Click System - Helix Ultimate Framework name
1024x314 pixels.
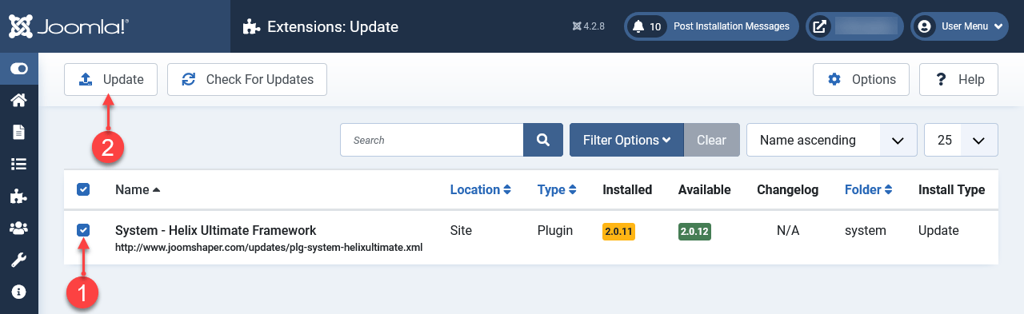coord(215,230)
